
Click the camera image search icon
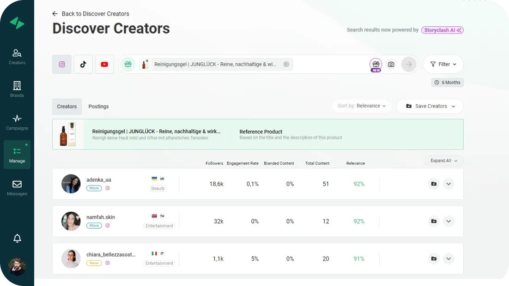coord(391,65)
